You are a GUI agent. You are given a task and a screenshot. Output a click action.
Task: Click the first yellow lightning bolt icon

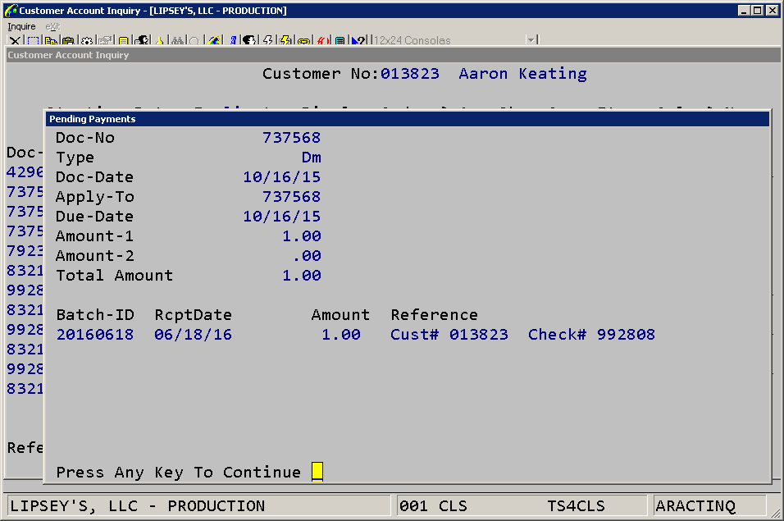(x=267, y=40)
